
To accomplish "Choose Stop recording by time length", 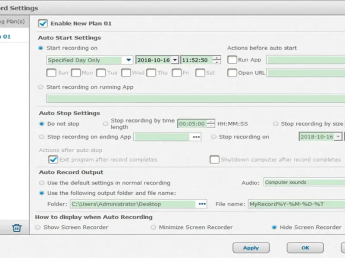I will click(x=106, y=124).
